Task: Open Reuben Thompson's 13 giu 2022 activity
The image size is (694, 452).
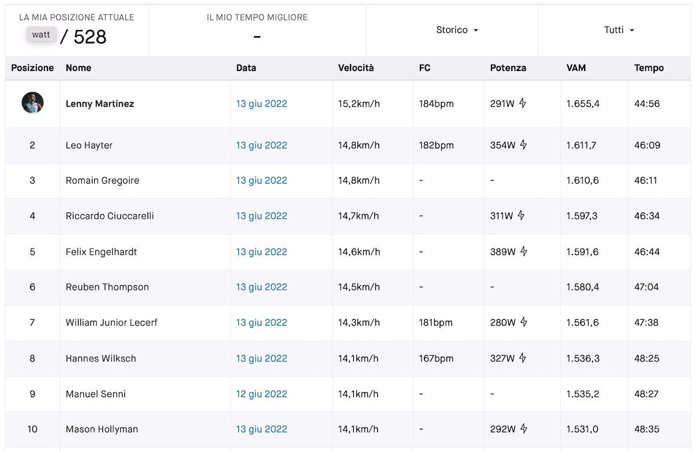Action: coord(261,287)
